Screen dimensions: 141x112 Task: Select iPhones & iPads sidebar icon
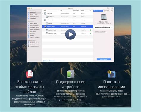(x=29, y=15)
